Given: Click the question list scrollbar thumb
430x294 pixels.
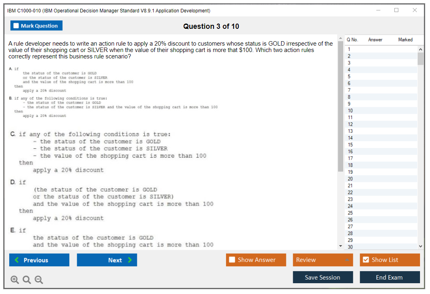Looking at the screenshot, I should (420, 58).
